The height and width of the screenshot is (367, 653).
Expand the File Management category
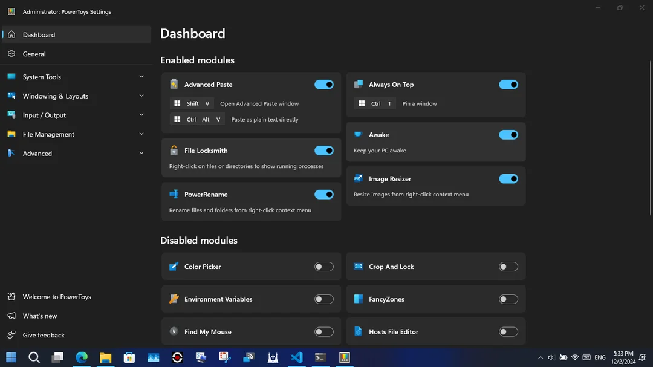(76, 134)
